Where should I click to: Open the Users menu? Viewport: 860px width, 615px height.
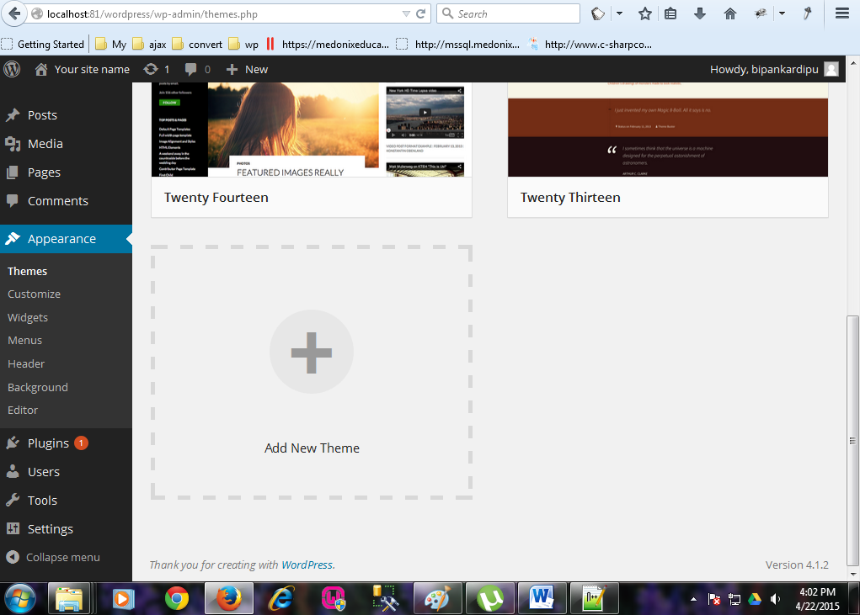66,471
